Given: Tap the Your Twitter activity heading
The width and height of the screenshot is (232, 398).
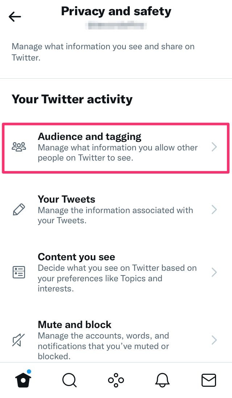Looking at the screenshot, I should [71, 99].
